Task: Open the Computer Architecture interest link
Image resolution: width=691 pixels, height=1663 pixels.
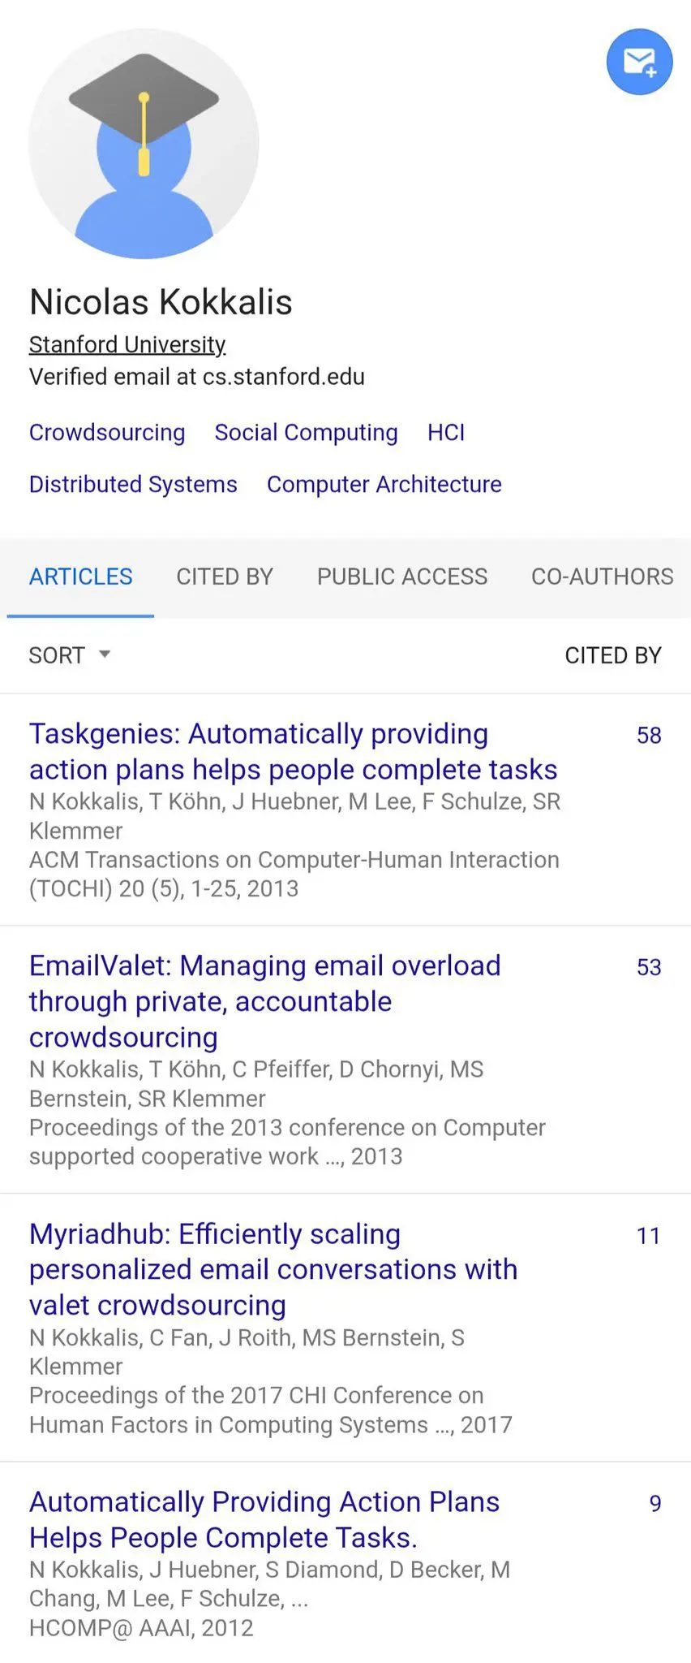Action: 384,484
